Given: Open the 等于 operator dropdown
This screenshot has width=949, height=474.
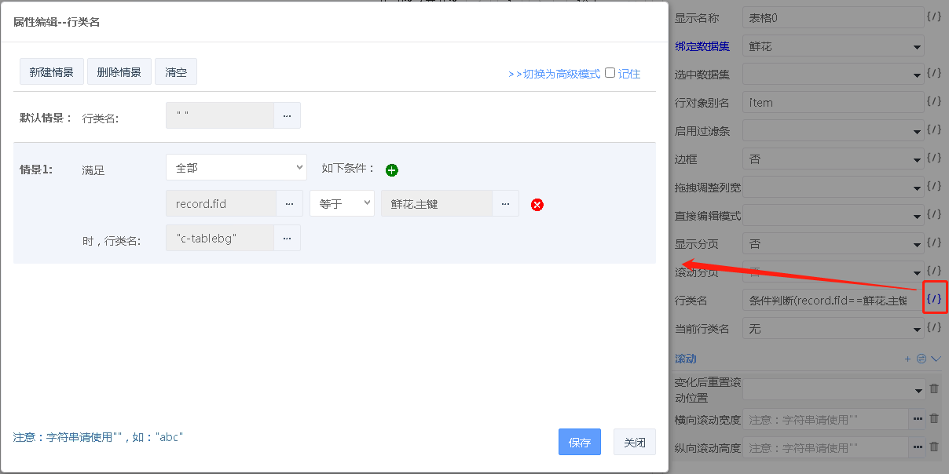Looking at the screenshot, I should point(342,204).
